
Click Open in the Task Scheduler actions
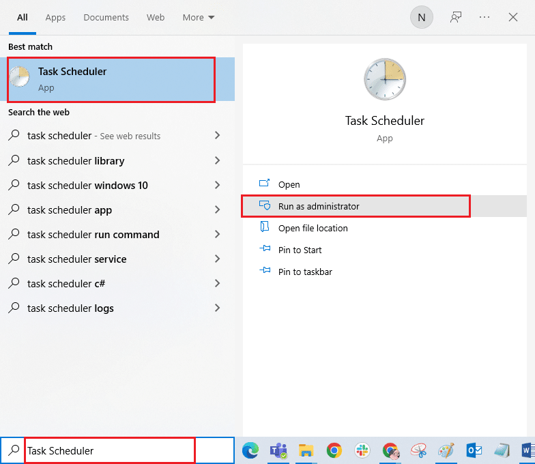pos(385,184)
